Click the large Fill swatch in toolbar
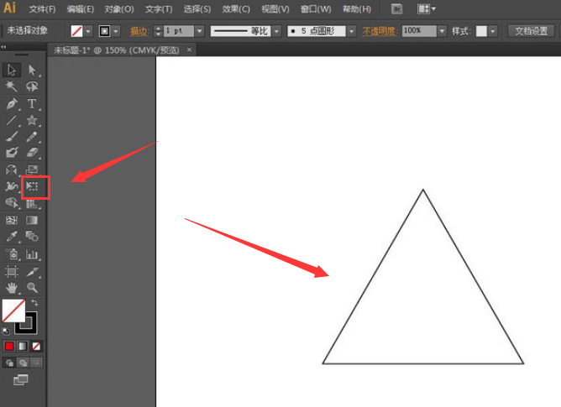Screen dimensions: 561x407 coord(13,310)
